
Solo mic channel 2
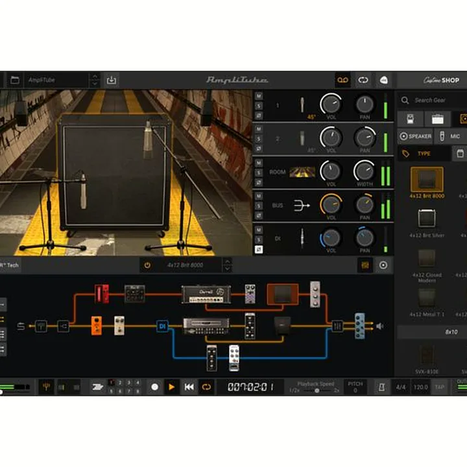point(259,139)
